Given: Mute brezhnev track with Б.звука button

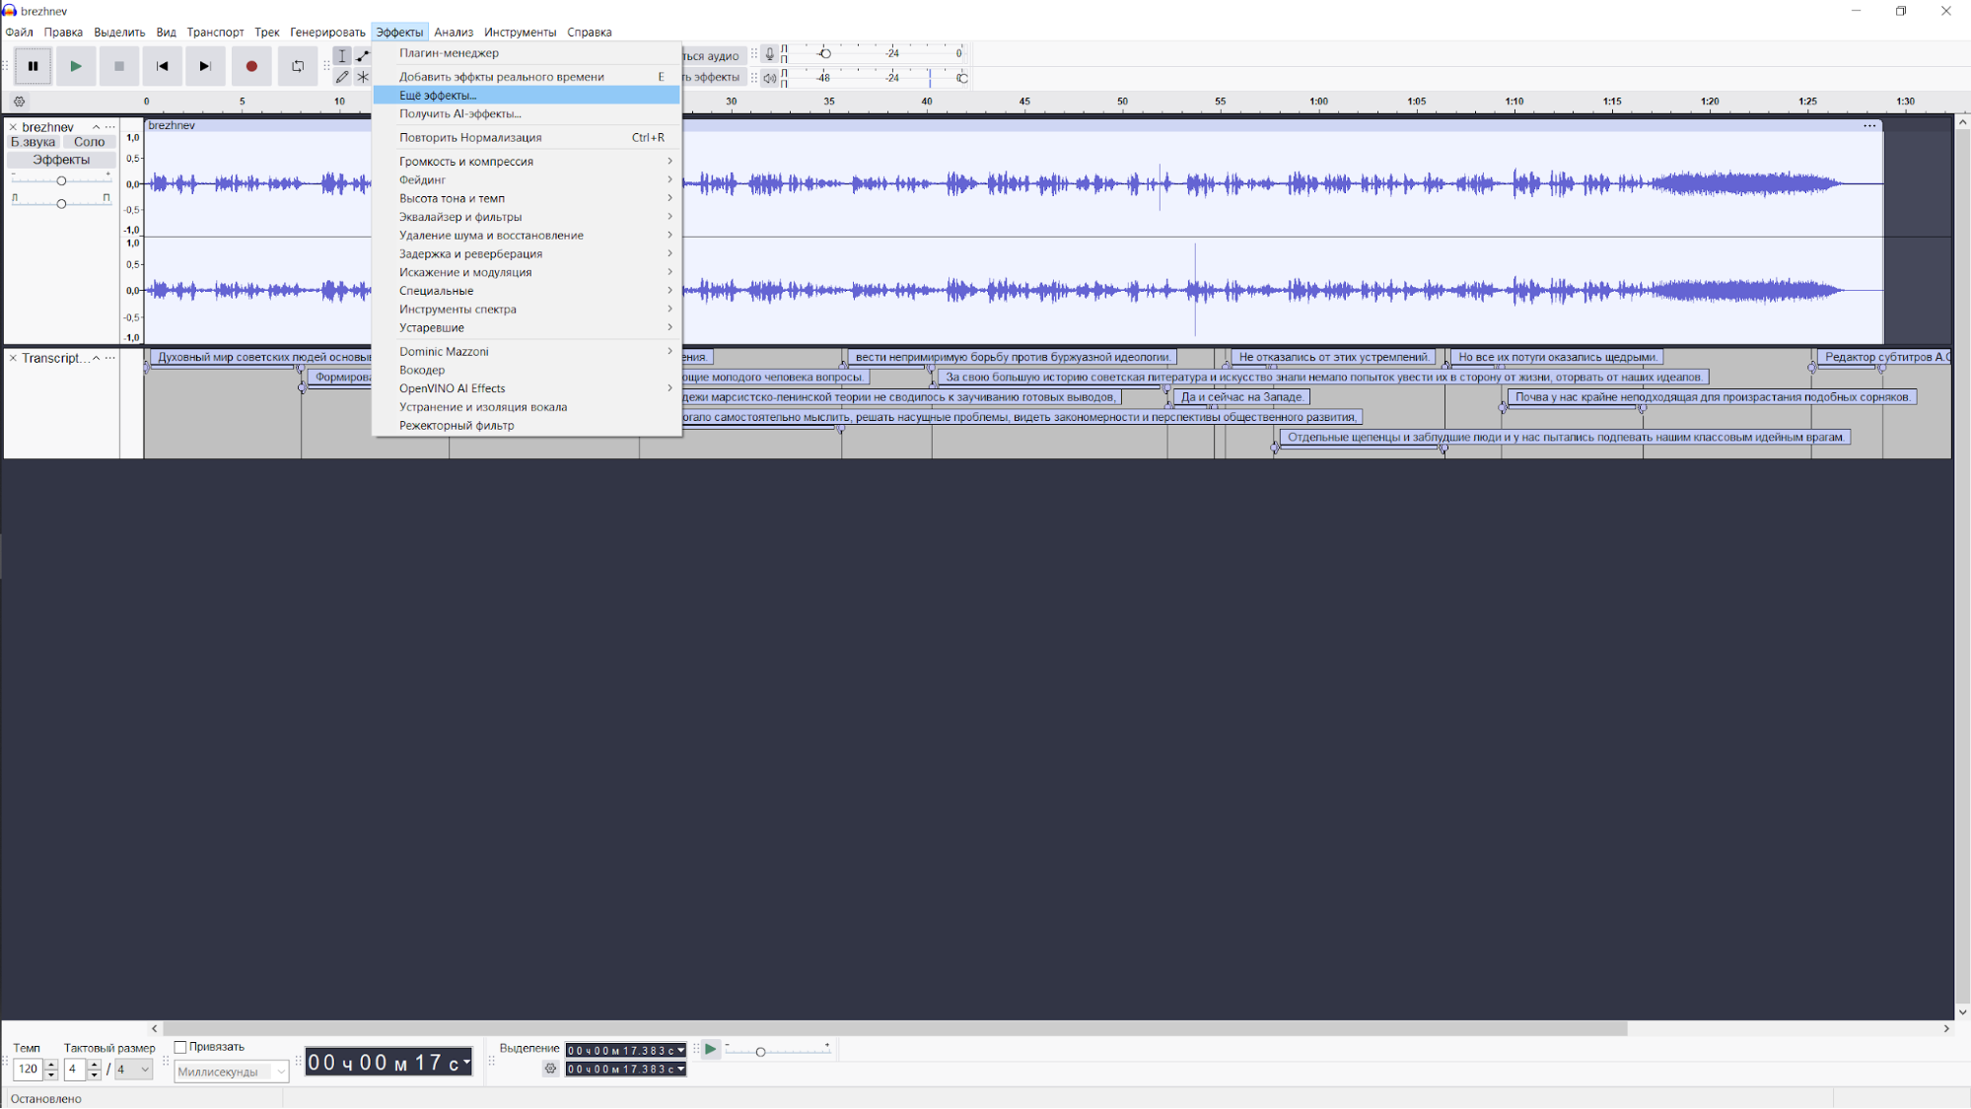Looking at the screenshot, I should point(33,141).
